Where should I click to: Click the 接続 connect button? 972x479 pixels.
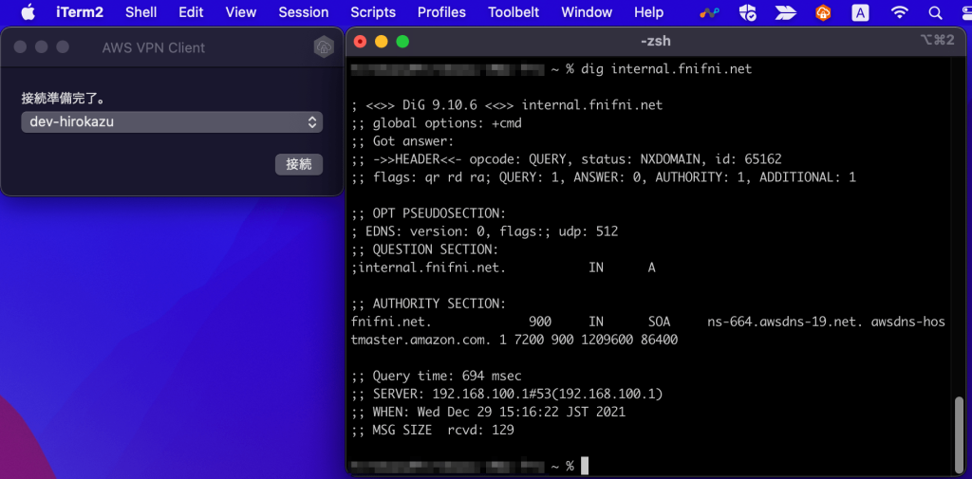point(299,164)
